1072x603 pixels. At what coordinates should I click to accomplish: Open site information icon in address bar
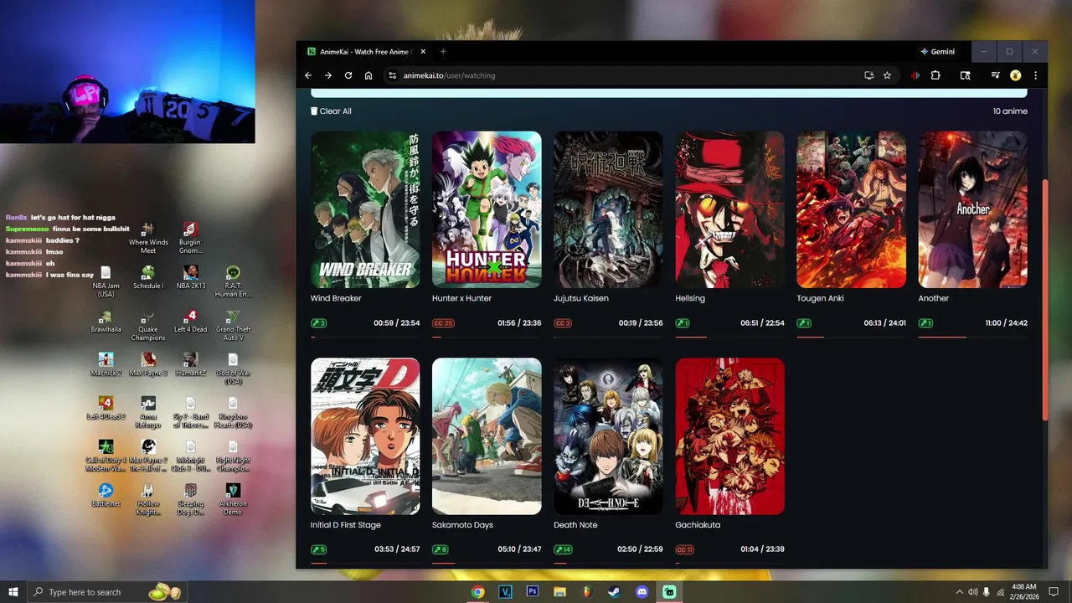391,75
